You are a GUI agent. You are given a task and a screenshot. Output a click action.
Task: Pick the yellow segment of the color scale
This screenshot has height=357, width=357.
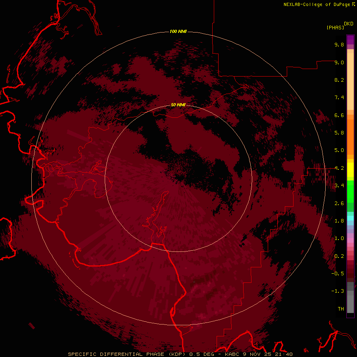tap(350, 170)
